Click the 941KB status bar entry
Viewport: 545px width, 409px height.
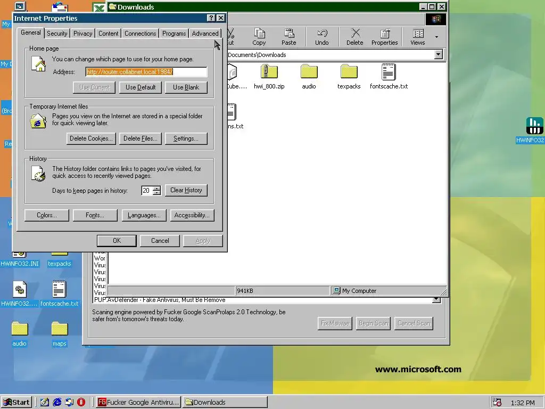pos(282,291)
